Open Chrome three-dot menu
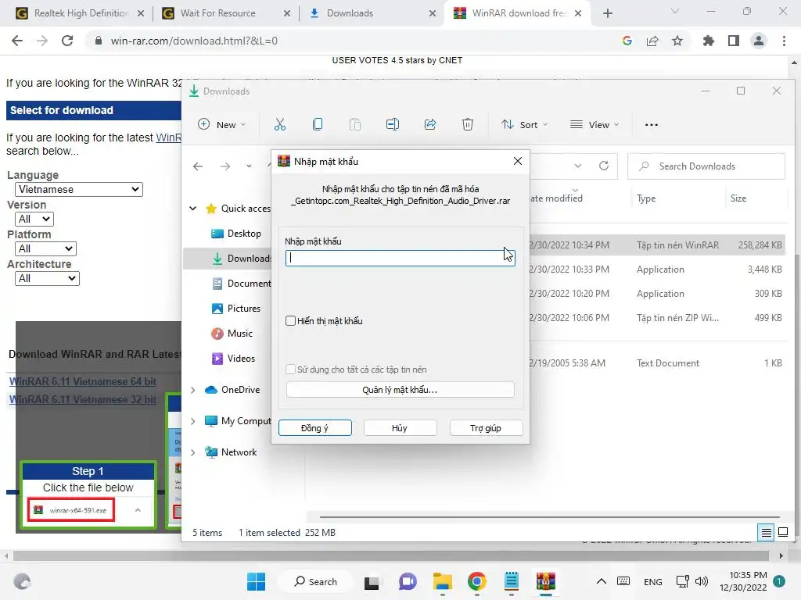 [x=784, y=41]
